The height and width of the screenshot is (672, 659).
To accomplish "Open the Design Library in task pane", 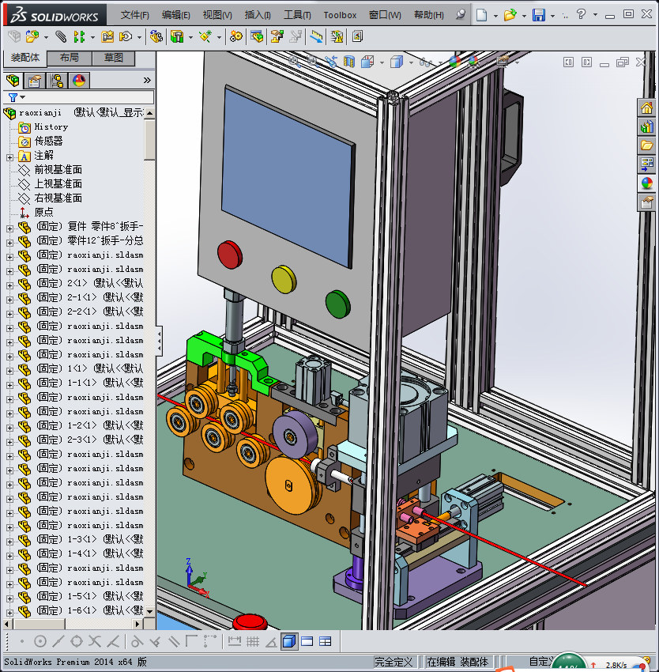I will pyautogui.click(x=646, y=126).
